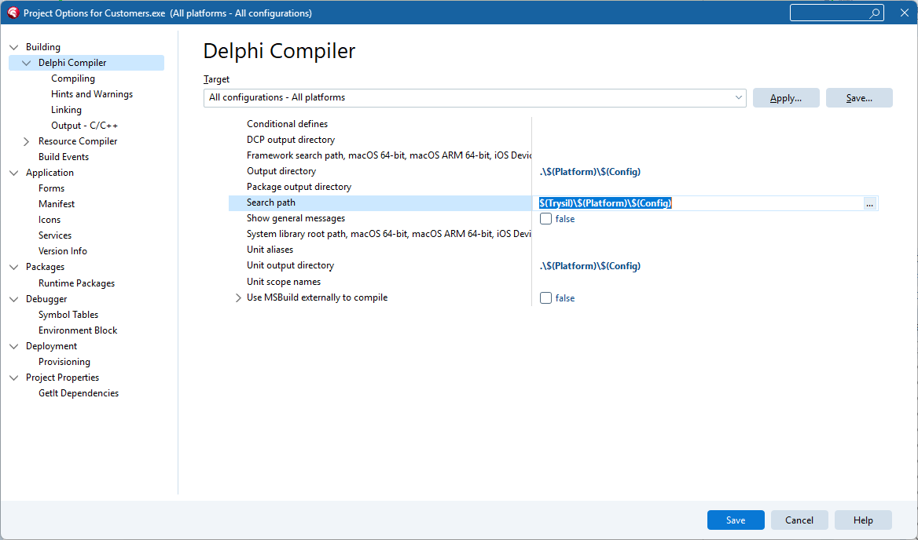The height and width of the screenshot is (540, 918).
Task: Click the blue Save button at bottom
Action: coord(736,520)
